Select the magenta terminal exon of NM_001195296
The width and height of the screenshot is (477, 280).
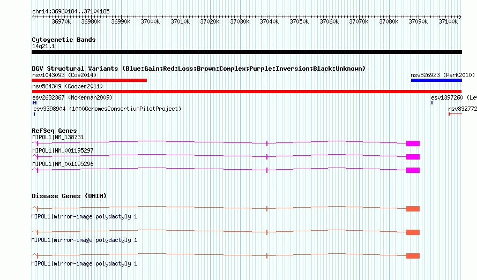coord(413,170)
